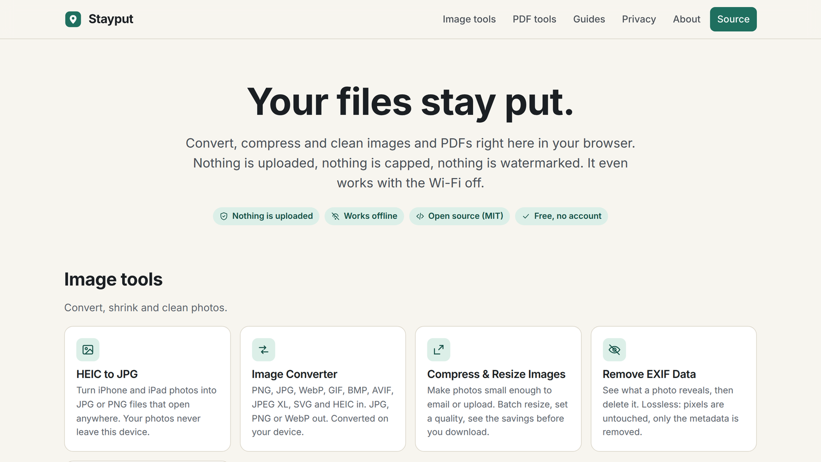
Task: Go to the Guides page
Action: [x=589, y=19]
